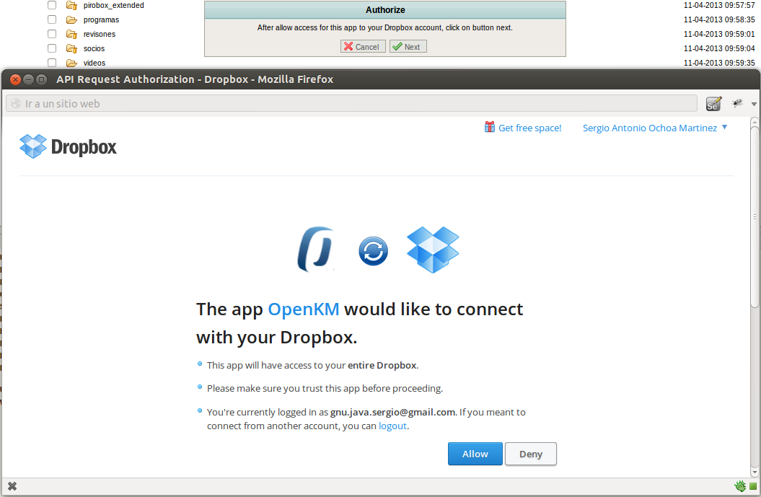
Task: Click the date 11-04-2013 09:57:57
Action: [719, 5]
